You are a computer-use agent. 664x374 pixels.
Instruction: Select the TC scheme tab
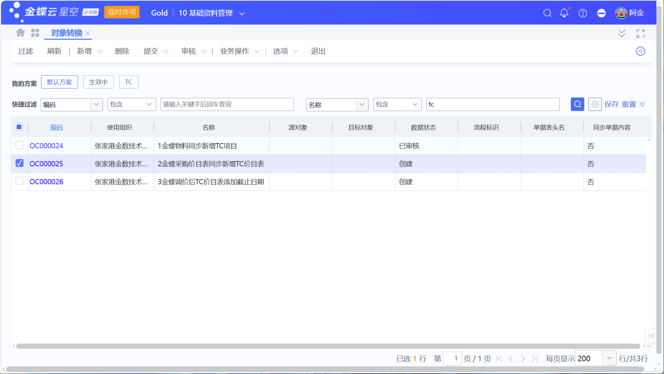pos(128,82)
